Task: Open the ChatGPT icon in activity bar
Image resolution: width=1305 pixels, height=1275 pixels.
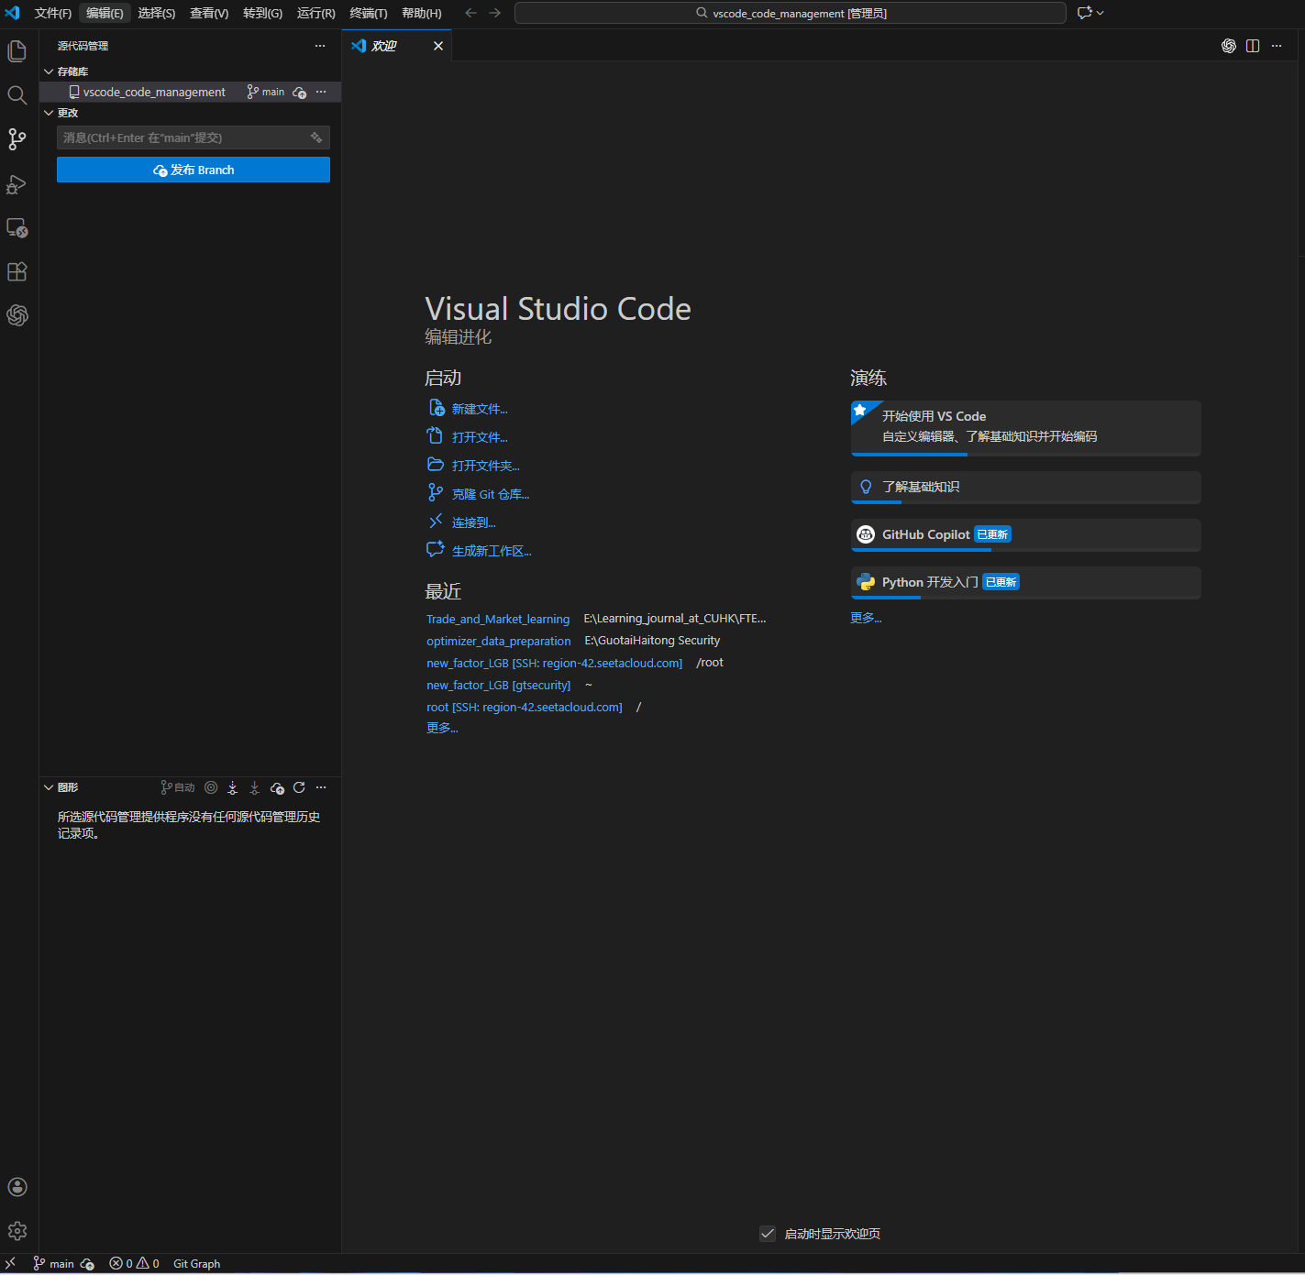Action: 17,315
